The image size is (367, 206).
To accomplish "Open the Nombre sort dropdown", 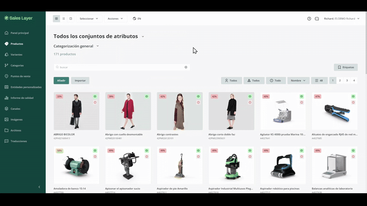I will (298, 81).
